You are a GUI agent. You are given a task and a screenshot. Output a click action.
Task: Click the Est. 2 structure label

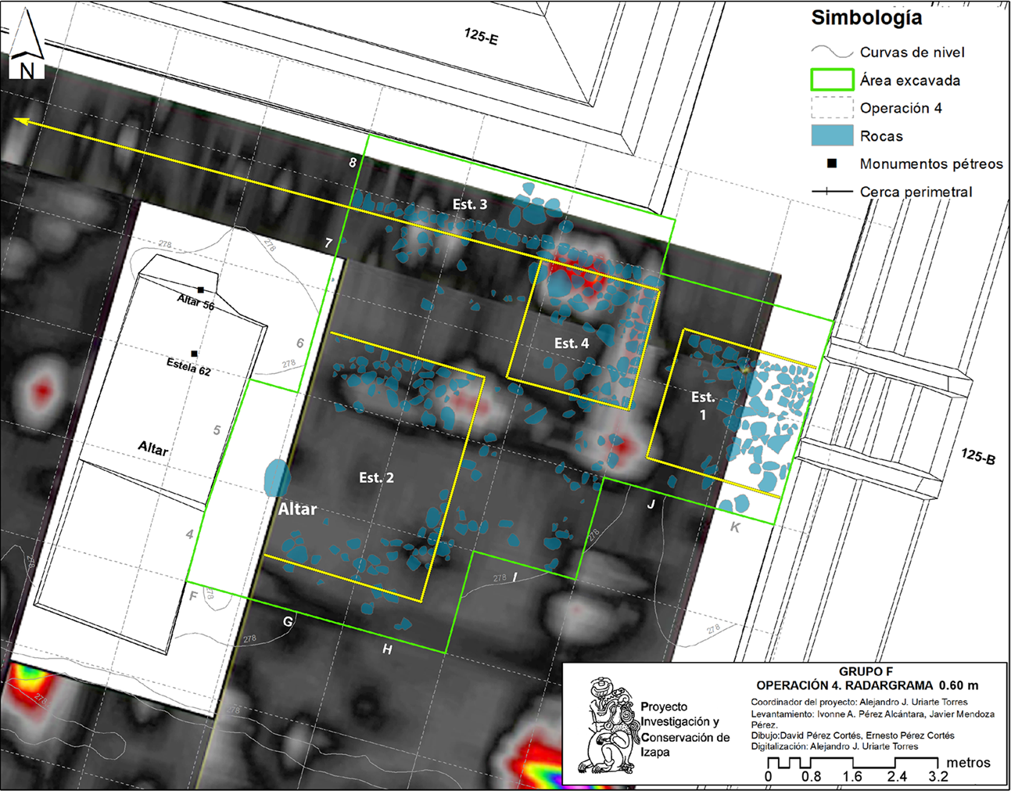(376, 477)
